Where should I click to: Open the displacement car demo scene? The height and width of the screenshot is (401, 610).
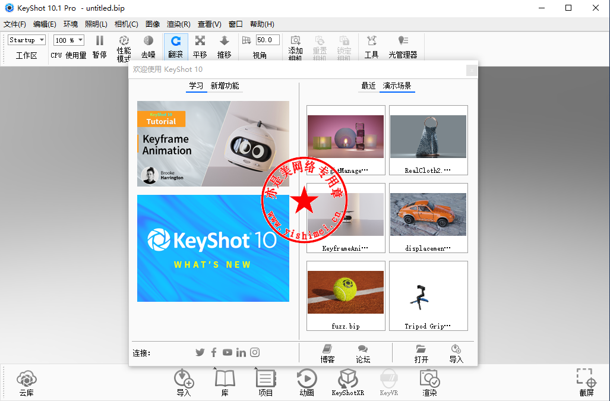428,218
